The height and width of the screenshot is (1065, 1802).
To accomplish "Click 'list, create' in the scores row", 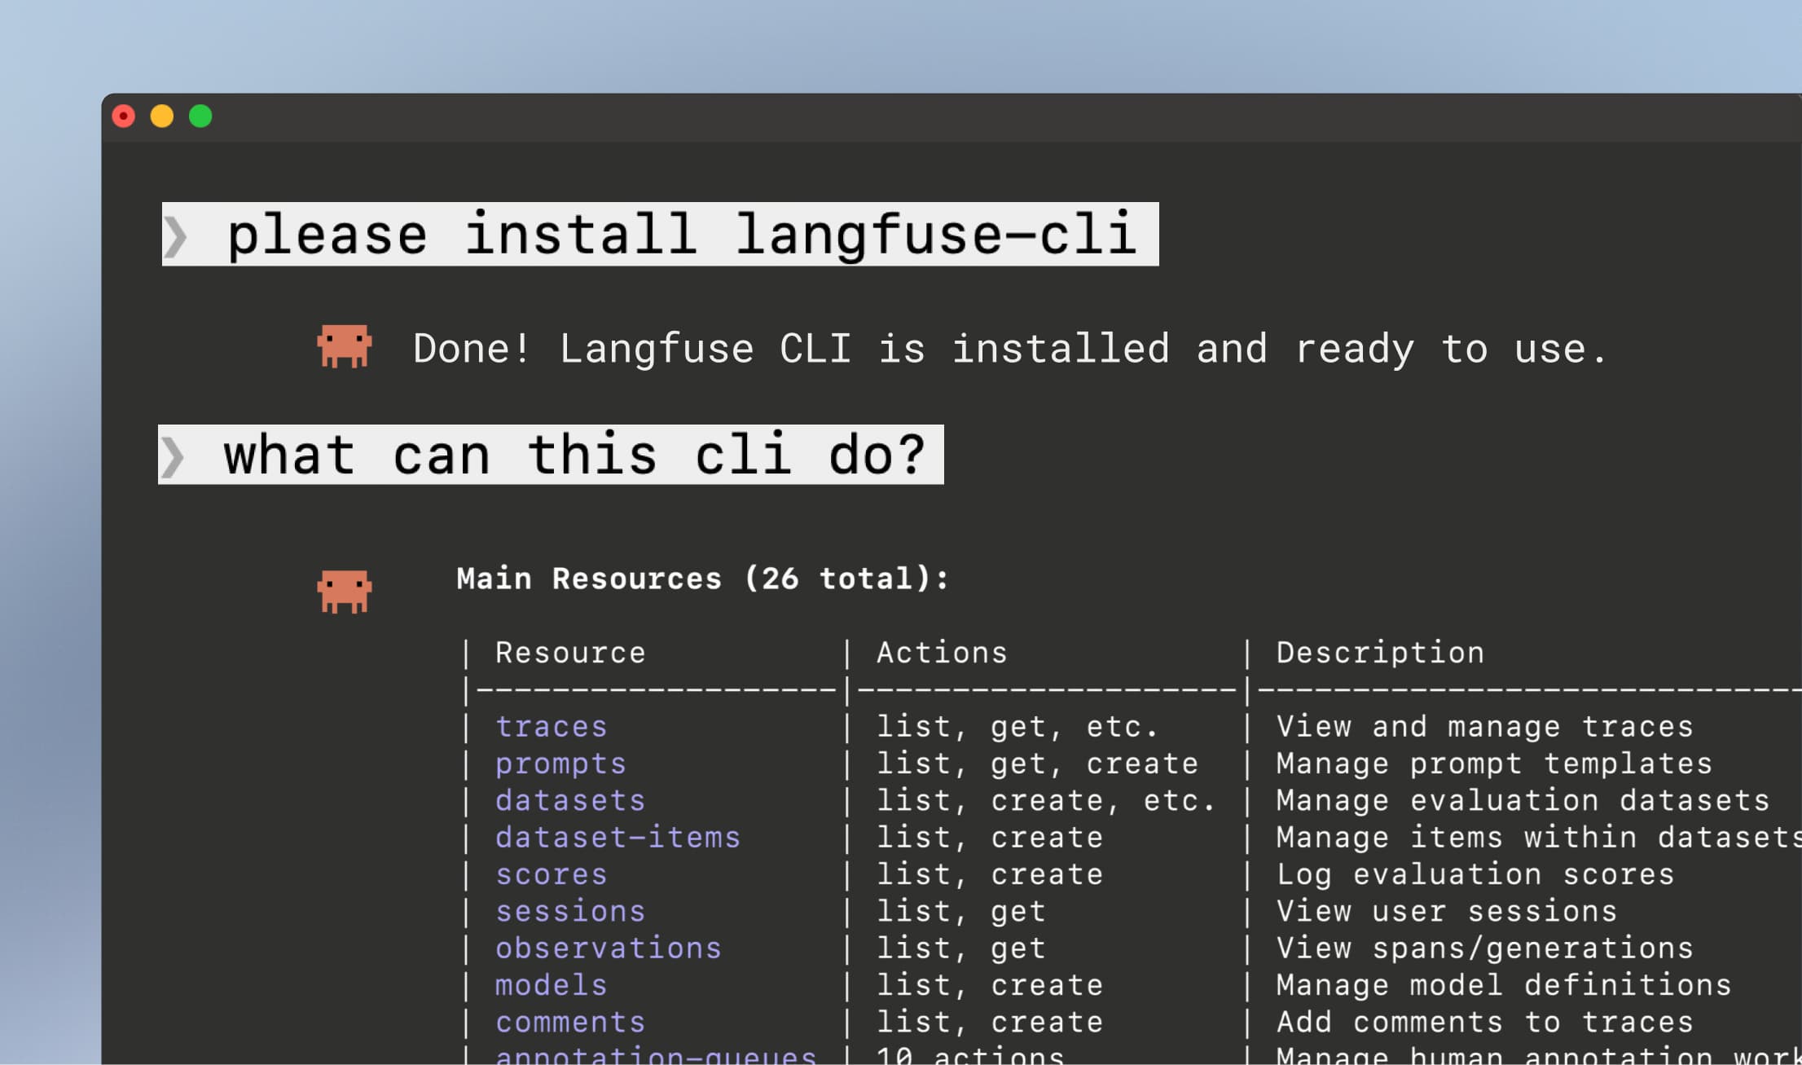I will [990, 875].
